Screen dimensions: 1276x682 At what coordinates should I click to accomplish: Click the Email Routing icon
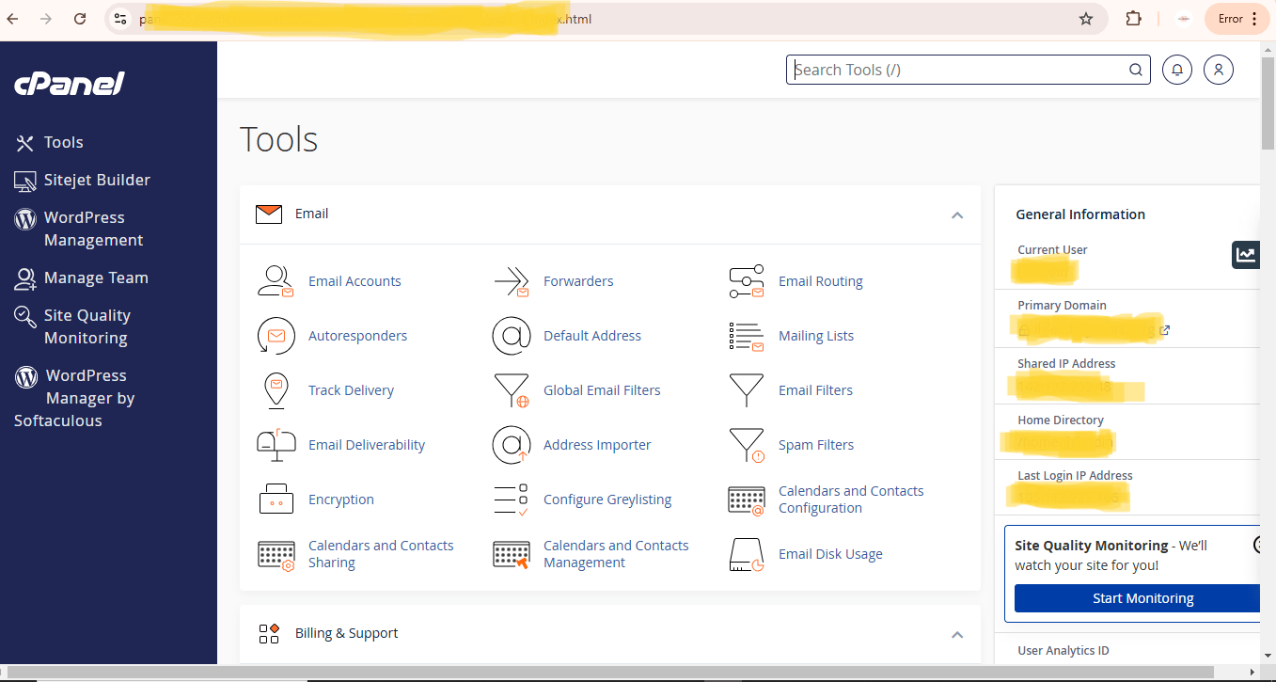click(x=747, y=281)
